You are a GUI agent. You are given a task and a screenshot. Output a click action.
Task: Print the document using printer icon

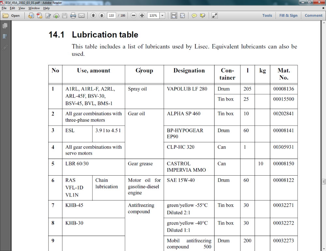tap(73, 16)
